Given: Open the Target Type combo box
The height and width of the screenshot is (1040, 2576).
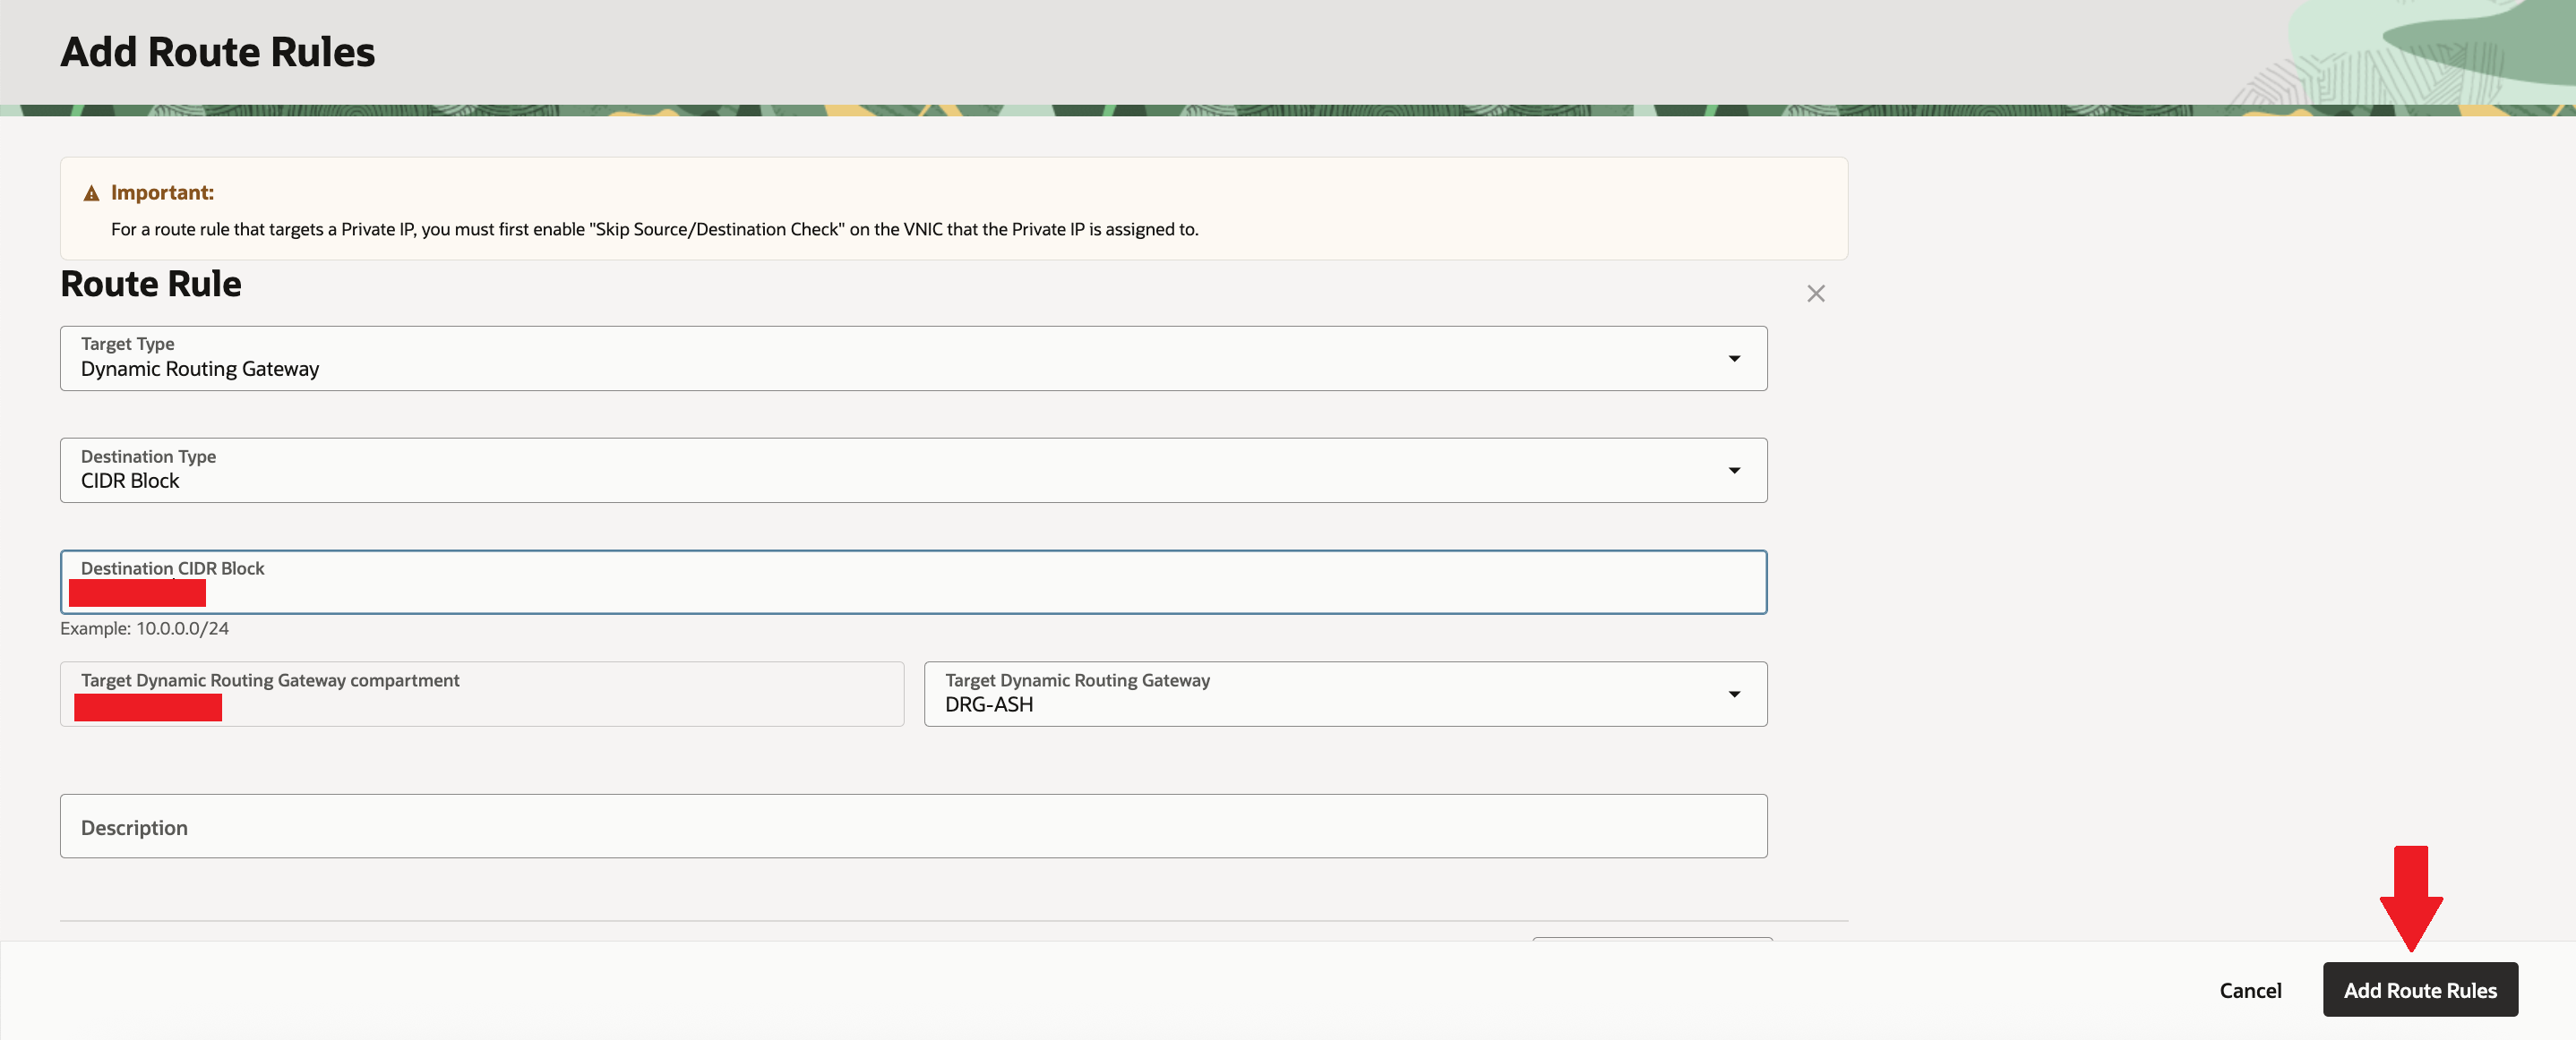Looking at the screenshot, I should coord(900,359).
